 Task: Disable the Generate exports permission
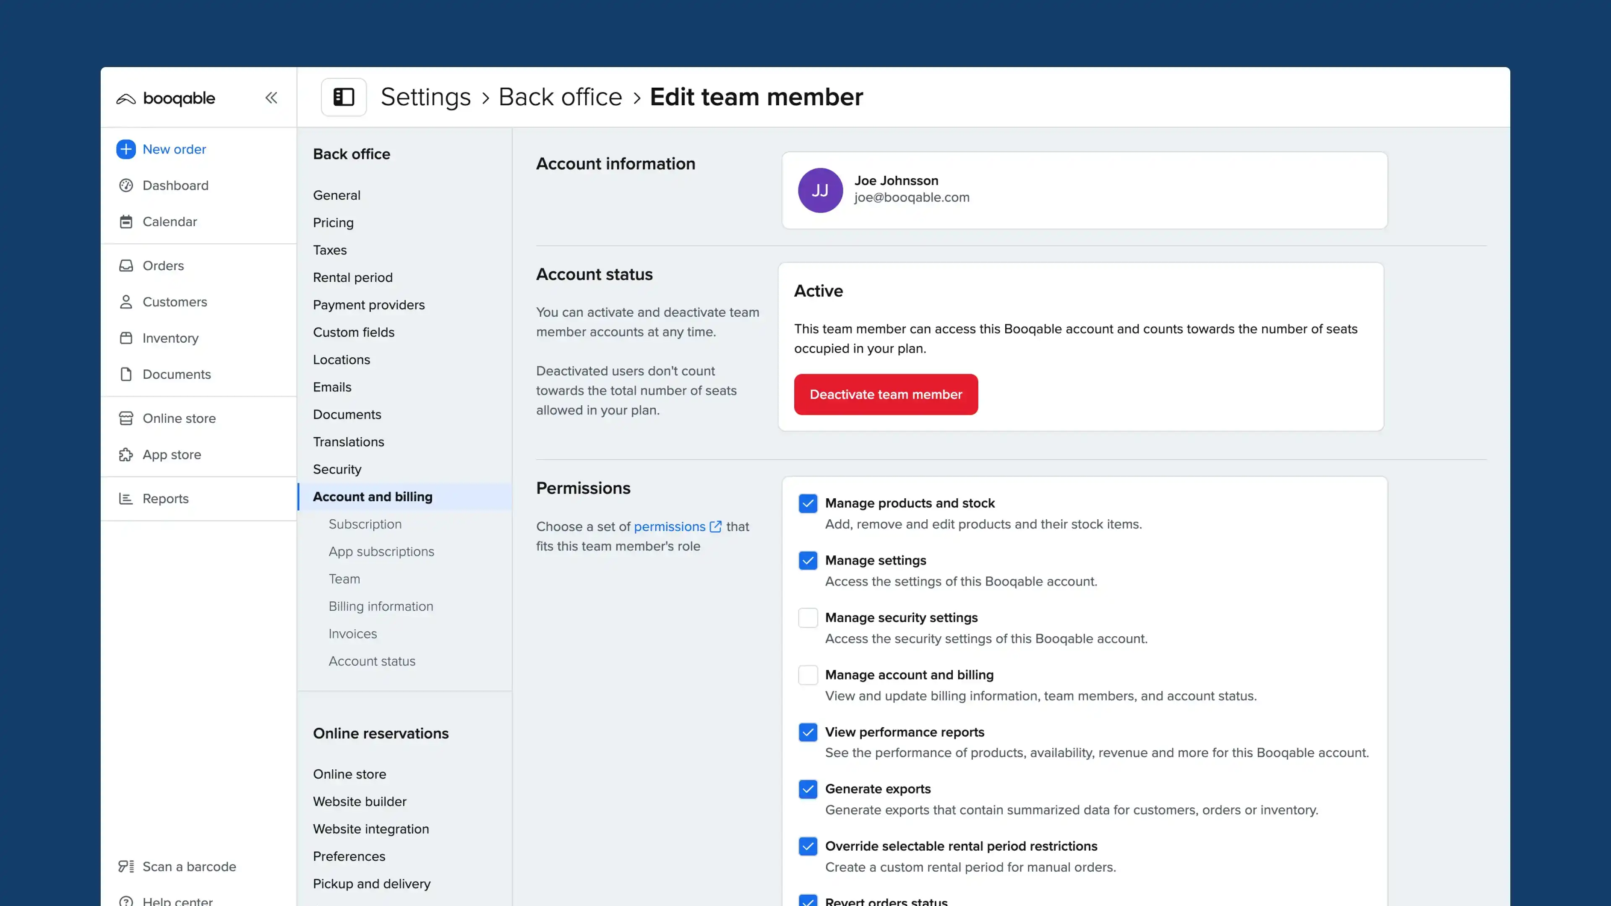click(x=808, y=789)
